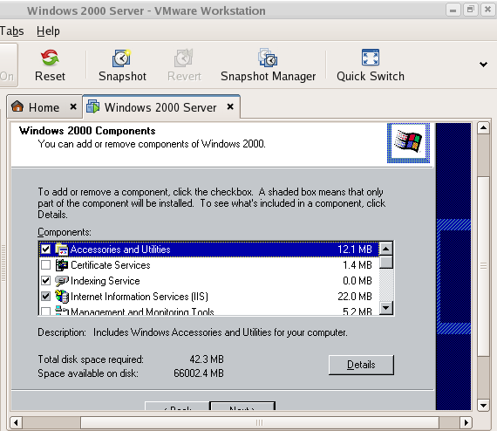Close the Home tab

click(73, 107)
